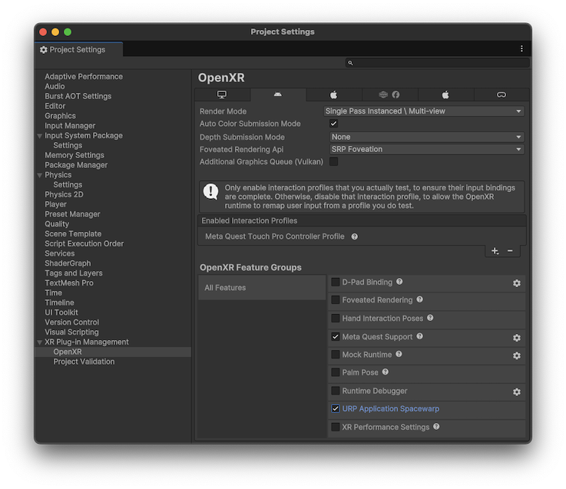Switch to the Android platform tab
The image size is (566, 489).
point(277,95)
